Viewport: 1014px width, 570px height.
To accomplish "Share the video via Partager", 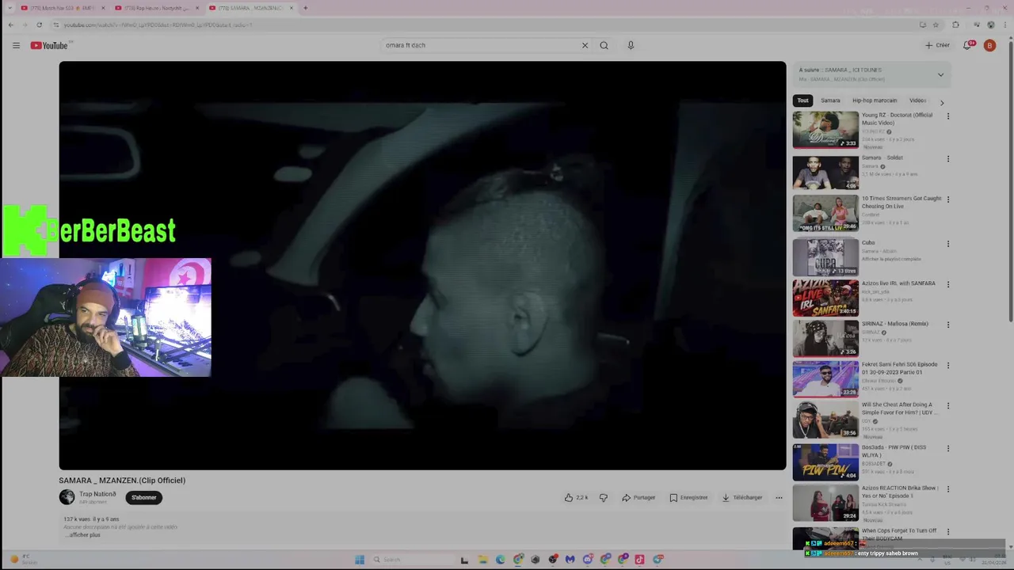I will click(x=639, y=497).
